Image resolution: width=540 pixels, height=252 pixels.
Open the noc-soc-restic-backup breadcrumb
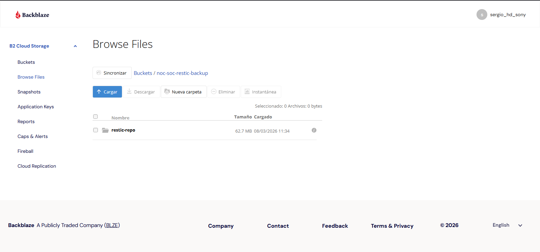(x=182, y=73)
